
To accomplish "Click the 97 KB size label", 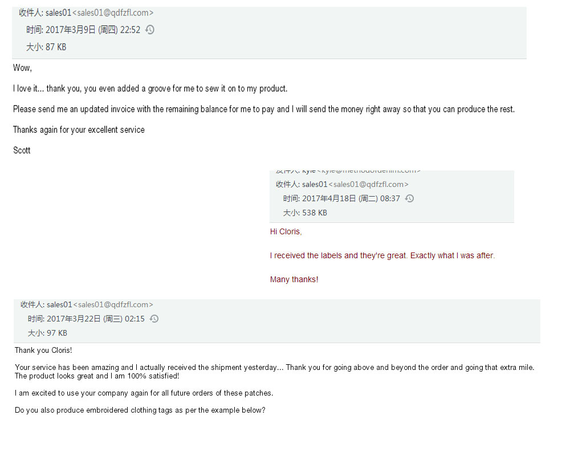I will pyautogui.click(x=57, y=333).
